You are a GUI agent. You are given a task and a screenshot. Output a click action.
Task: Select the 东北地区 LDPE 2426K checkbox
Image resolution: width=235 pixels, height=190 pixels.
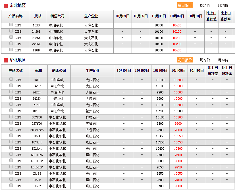point(11,43)
